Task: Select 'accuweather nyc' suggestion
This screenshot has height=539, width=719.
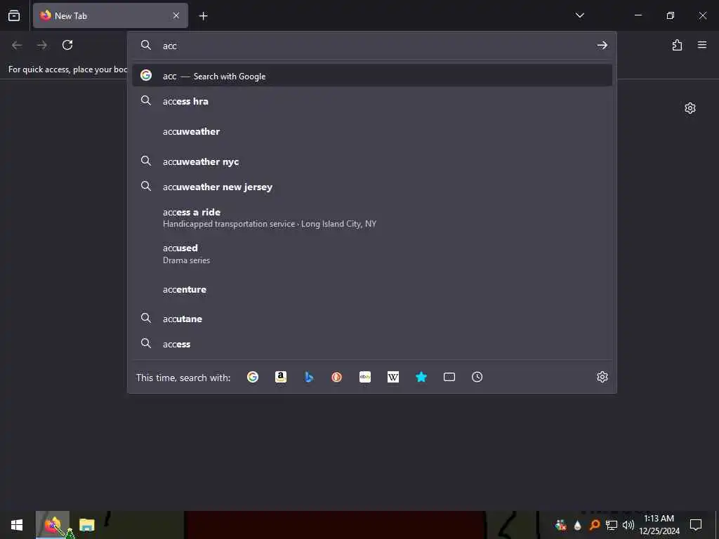Action: tap(372, 161)
